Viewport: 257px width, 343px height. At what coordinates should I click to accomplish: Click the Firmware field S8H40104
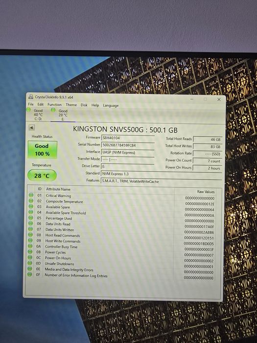click(x=128, y=138)
